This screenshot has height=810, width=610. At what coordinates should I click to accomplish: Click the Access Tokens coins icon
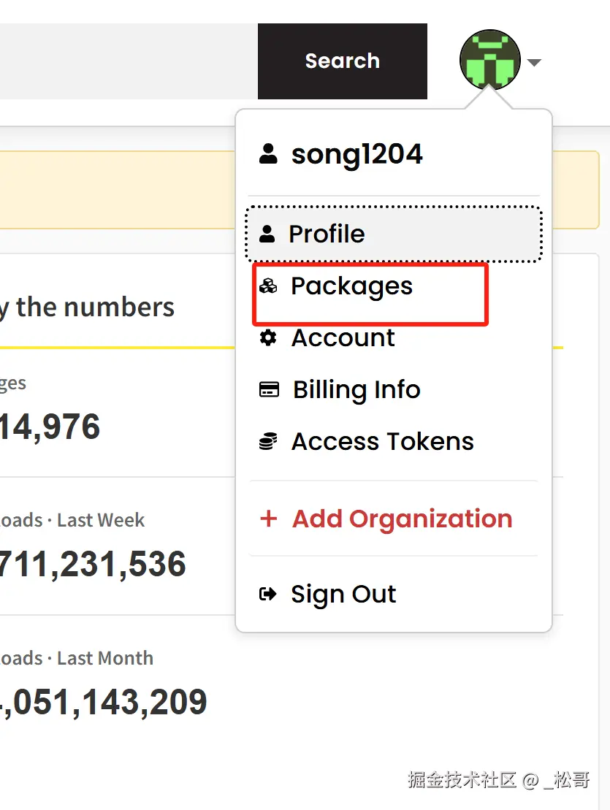pyautogui.click(x=268, y=441)
